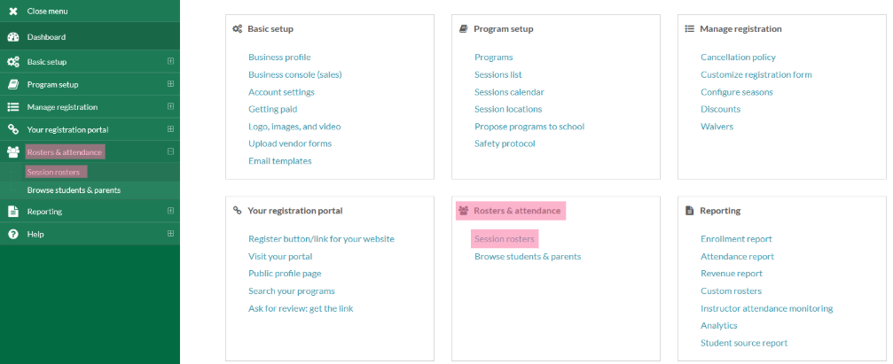Go to Sessions calendar link
The height and width of the screenshot is (364, 893).
coord(509,92)
